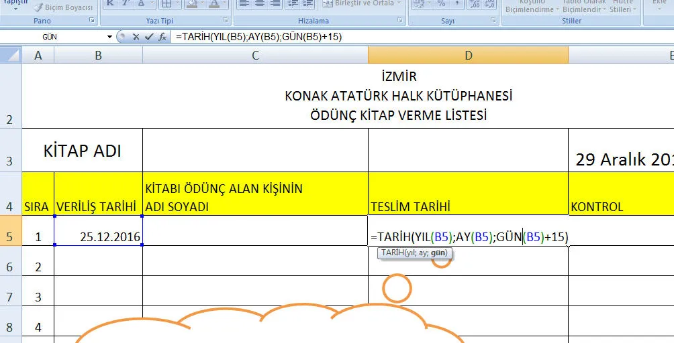Select cell B5 containing 25.12.2016

[98, 236]
